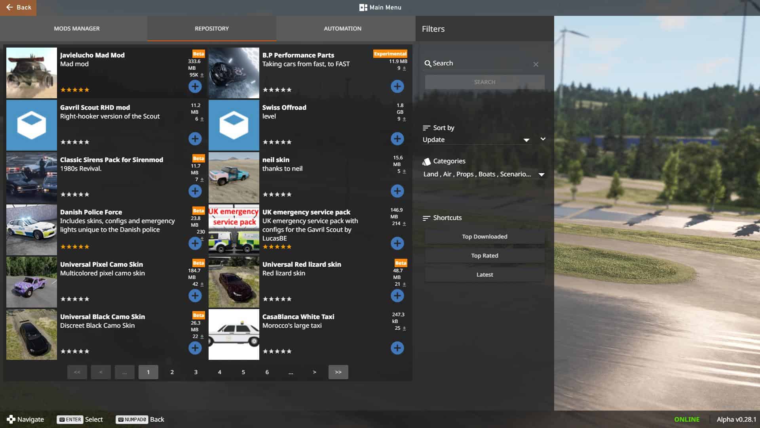This screenshot has width=760, height=428.
Task: Click the ENTER Select hint
Action: (x=80, y=419)
